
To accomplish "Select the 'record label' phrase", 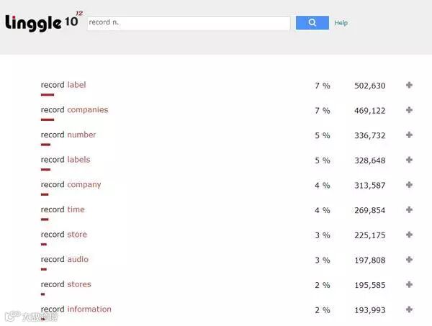I will 63,85.
